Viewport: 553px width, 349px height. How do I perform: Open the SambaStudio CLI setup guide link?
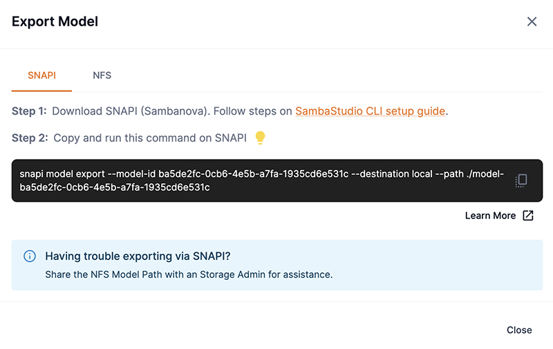[370, 111]
